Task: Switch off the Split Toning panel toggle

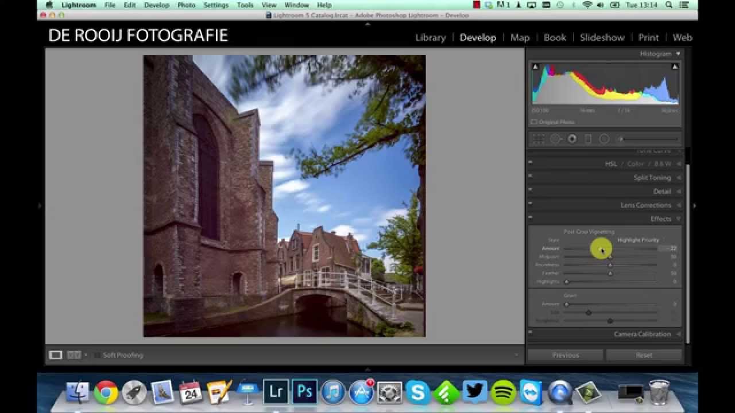Action: click(x=530, y=176)
